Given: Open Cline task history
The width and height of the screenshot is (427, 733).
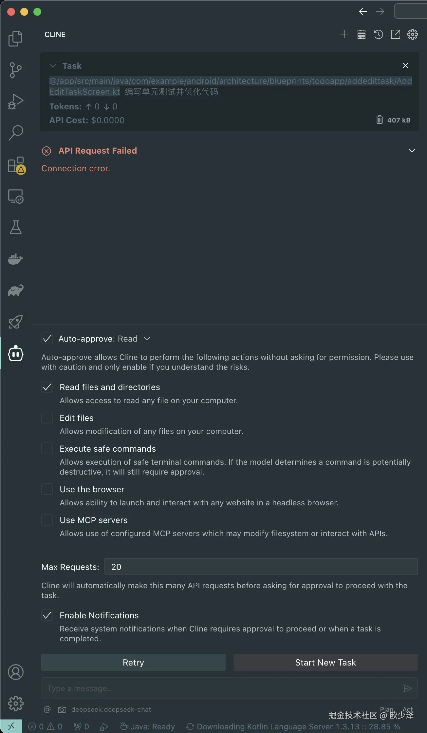Looking at the screenshot, I should click(x=378, y=34).
